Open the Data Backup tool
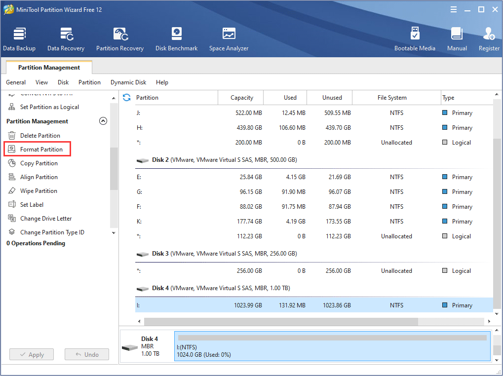 coord(19,39)
